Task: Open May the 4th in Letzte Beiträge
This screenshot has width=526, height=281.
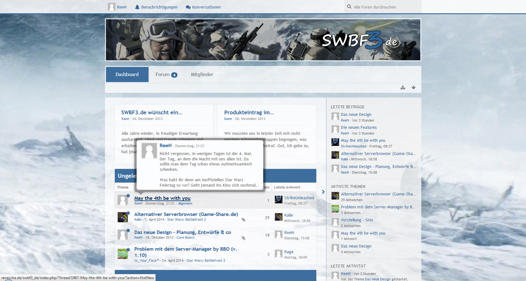Action: click(x=363, y=140)
